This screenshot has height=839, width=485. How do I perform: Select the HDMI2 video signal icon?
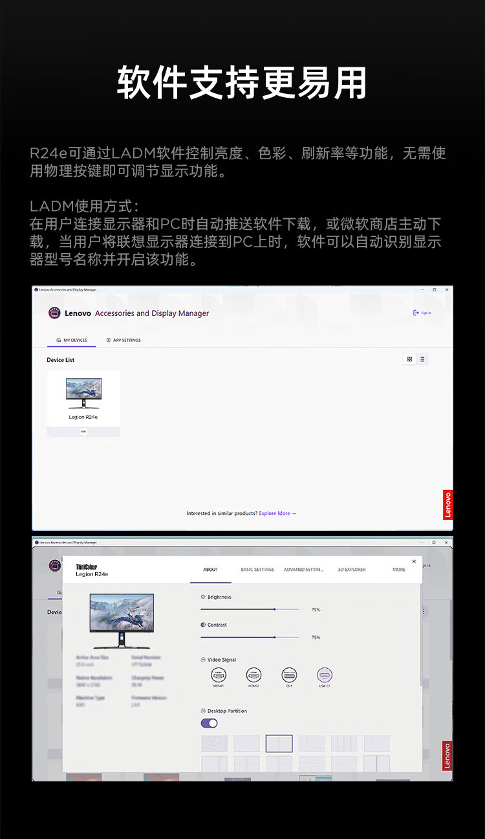pyautogui.click(x=254, y=675)
